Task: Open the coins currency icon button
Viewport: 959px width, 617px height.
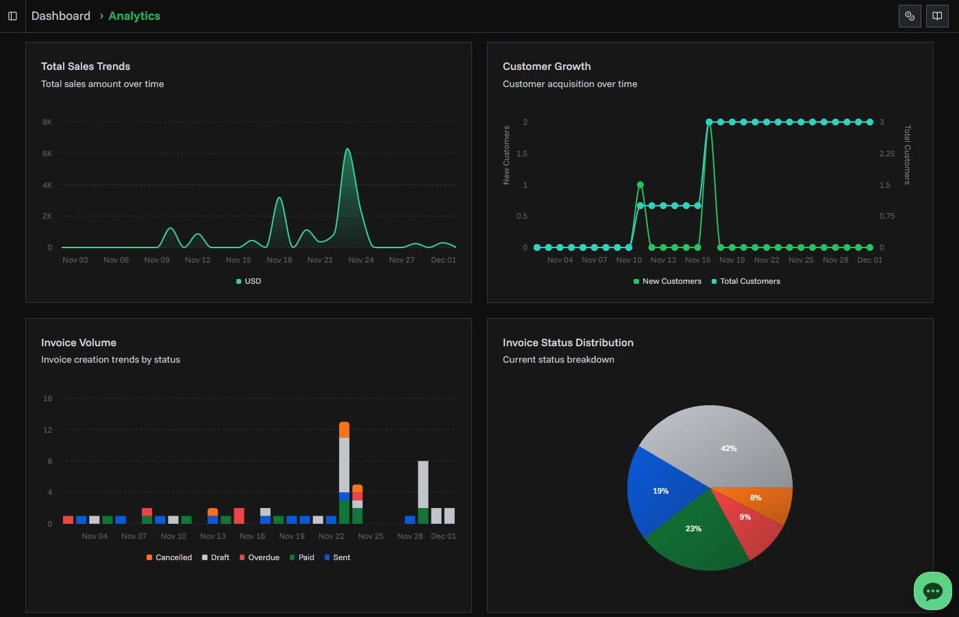Action: [910, 16]
